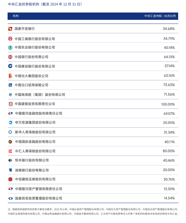
Task: Click the 100.00% shareholding value
Action: pos(168,104)
